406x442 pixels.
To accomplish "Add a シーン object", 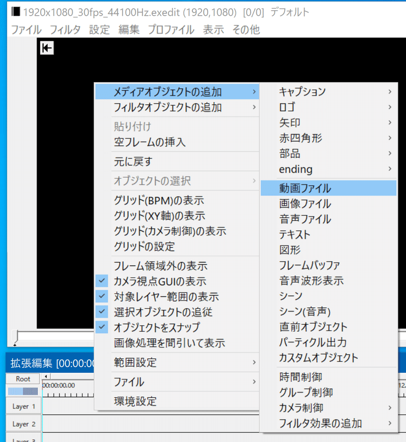I will (328, 296).
